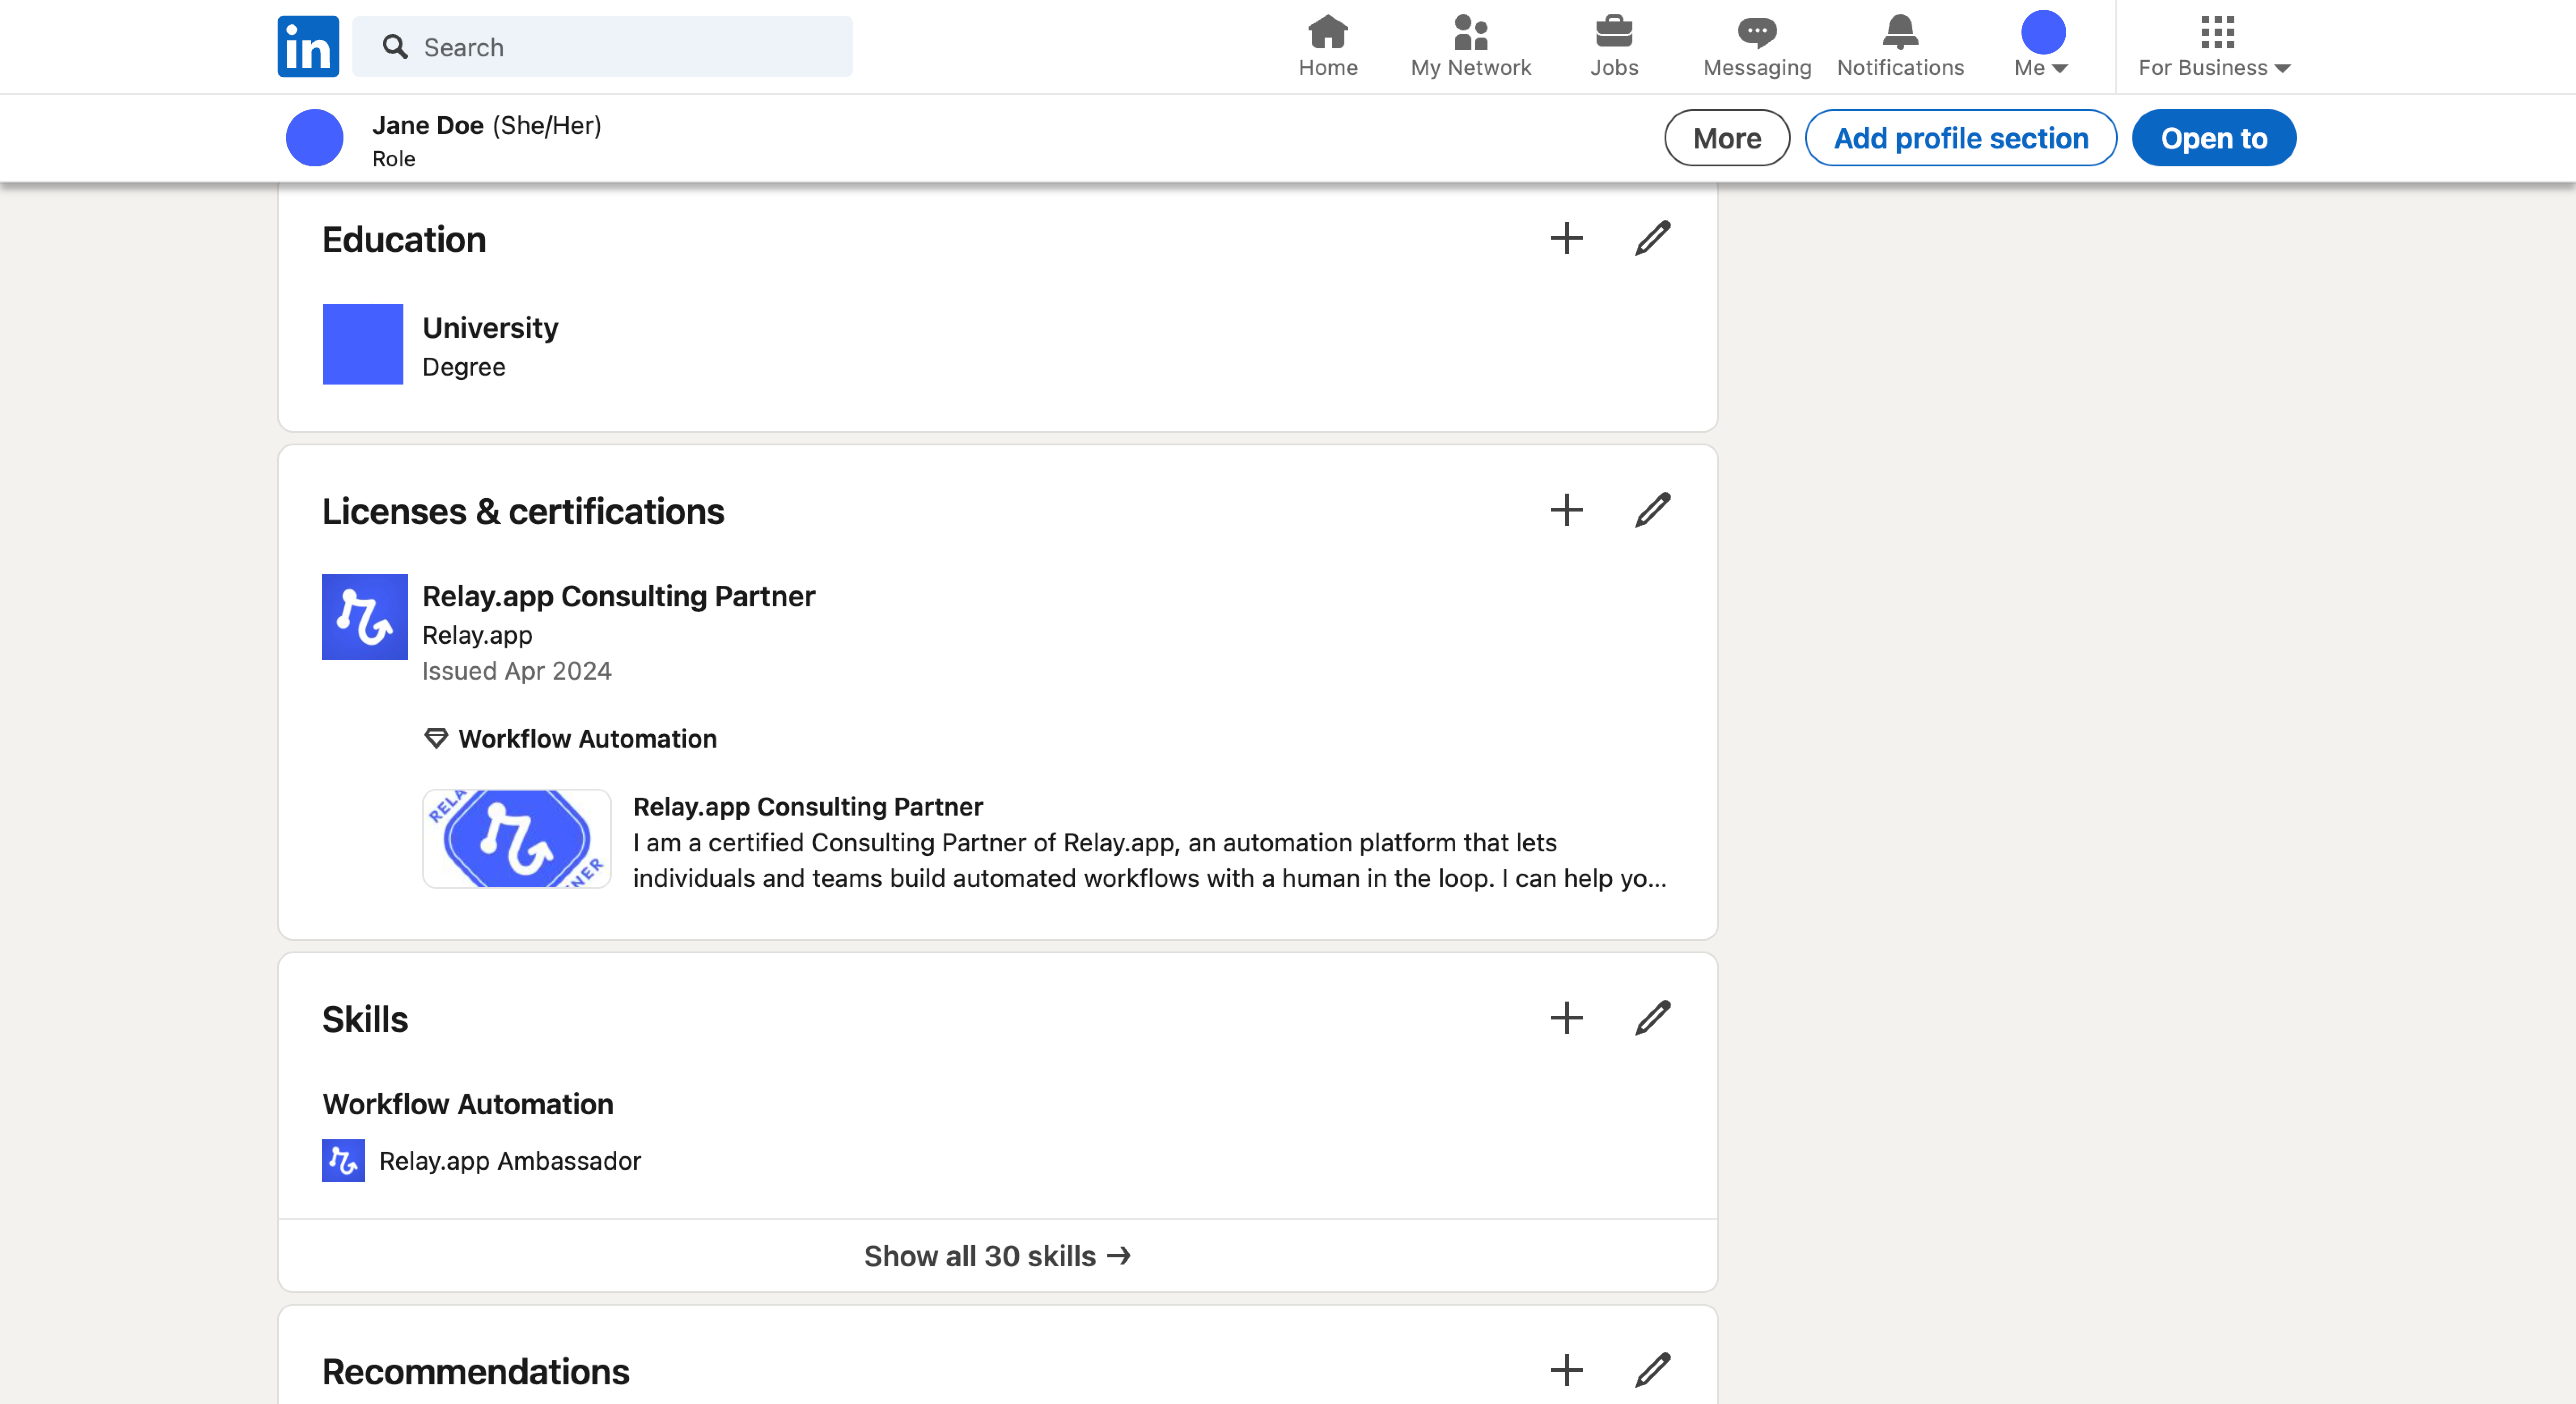The height and width of the screenshot is (1404, 2576).
Task: Add a new recommendation with the plus icon
Action: coord(1566,1370)
